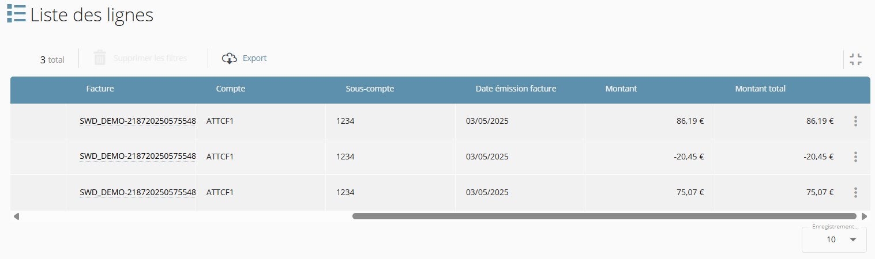Click the Sous-compte column header
875x259 pixels.
coord(370,89)
